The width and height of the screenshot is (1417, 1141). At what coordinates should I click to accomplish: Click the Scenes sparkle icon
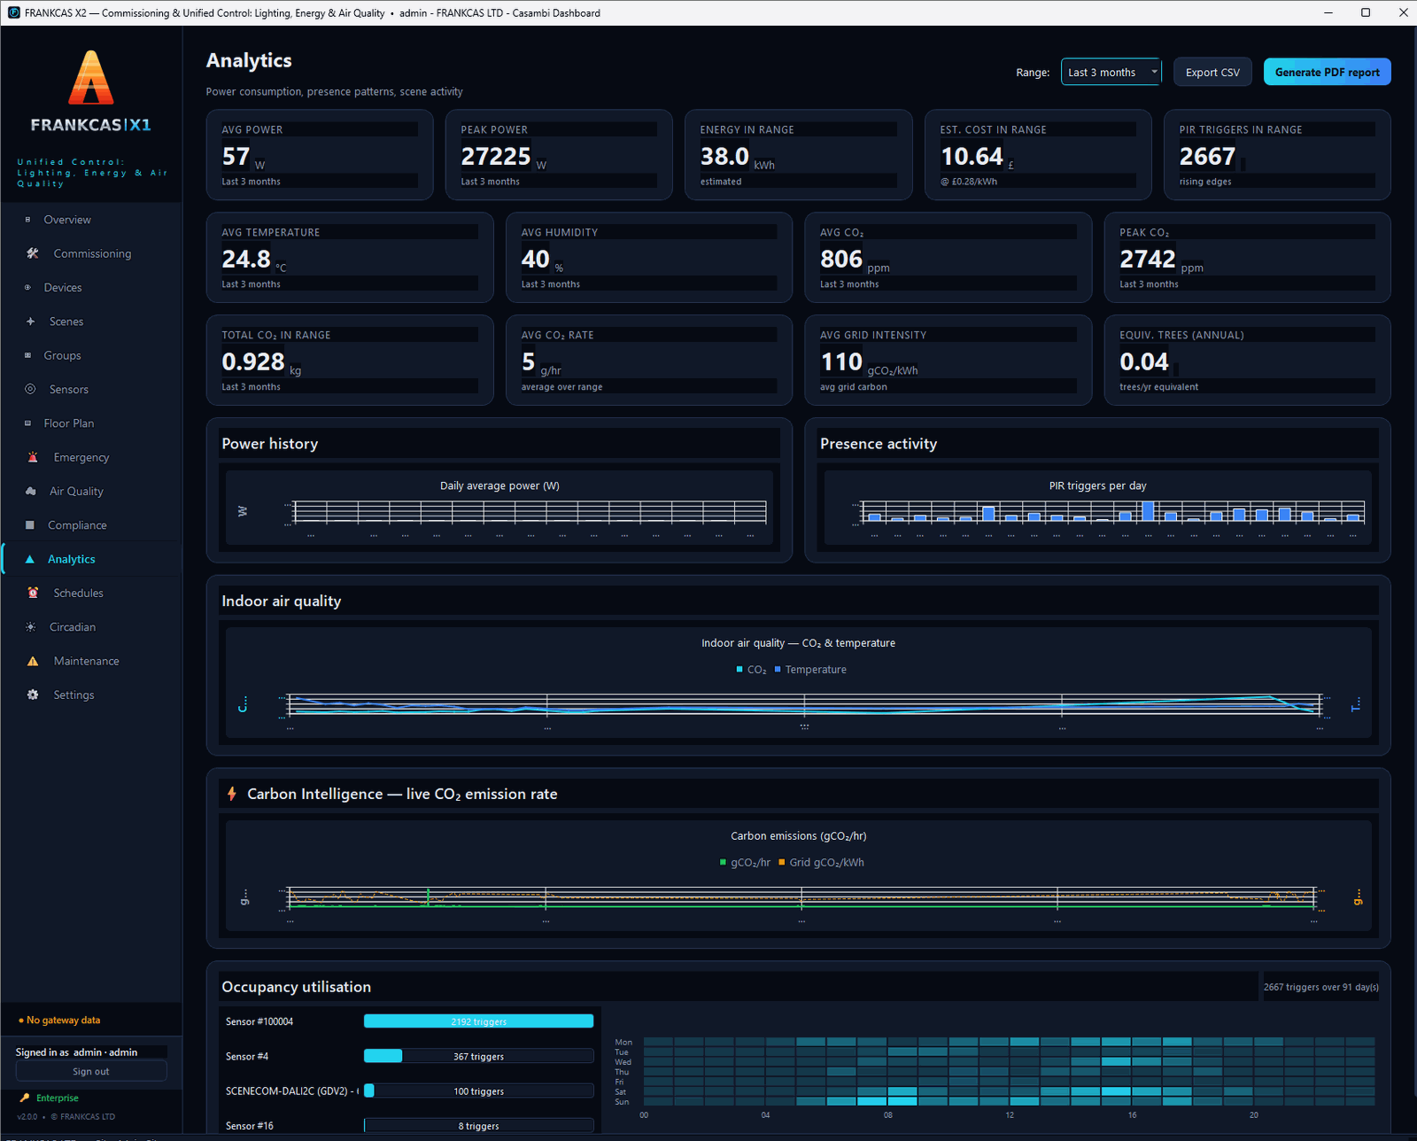click(30, 322)
